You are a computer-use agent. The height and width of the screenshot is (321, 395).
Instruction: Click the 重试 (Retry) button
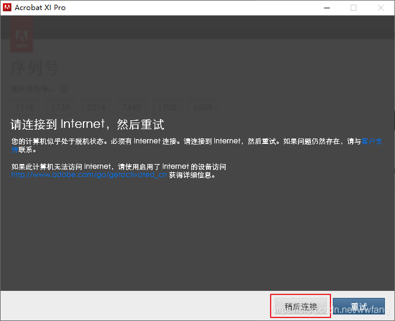[x=359, y=306]
